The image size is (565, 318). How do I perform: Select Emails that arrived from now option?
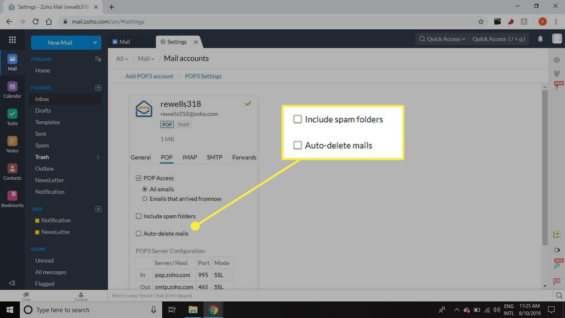pos(145,199)
